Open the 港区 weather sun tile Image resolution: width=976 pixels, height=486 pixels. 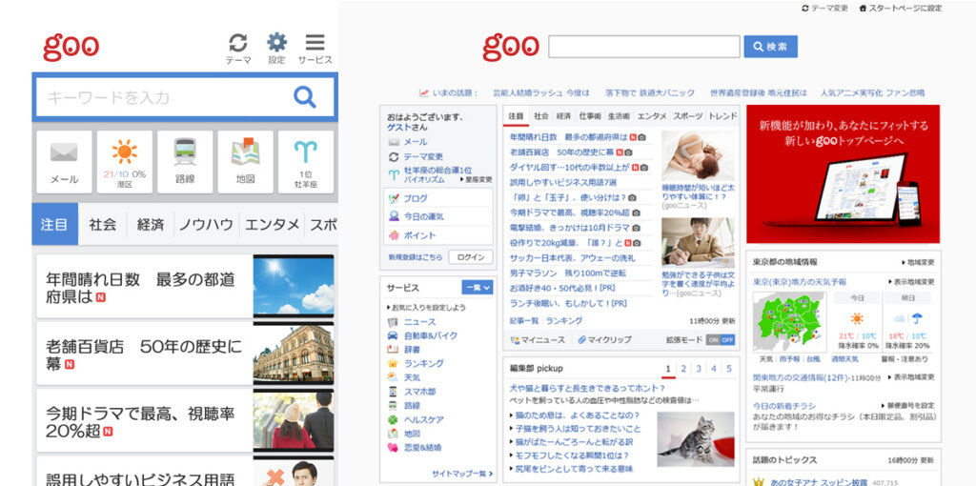pos(125,162)
